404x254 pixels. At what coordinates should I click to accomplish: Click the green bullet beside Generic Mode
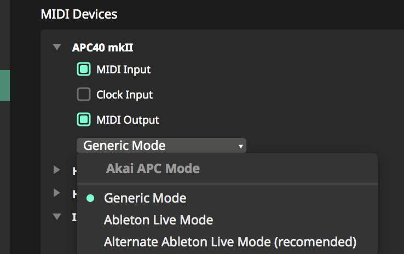pyautogui.click(x=90, y=198)
